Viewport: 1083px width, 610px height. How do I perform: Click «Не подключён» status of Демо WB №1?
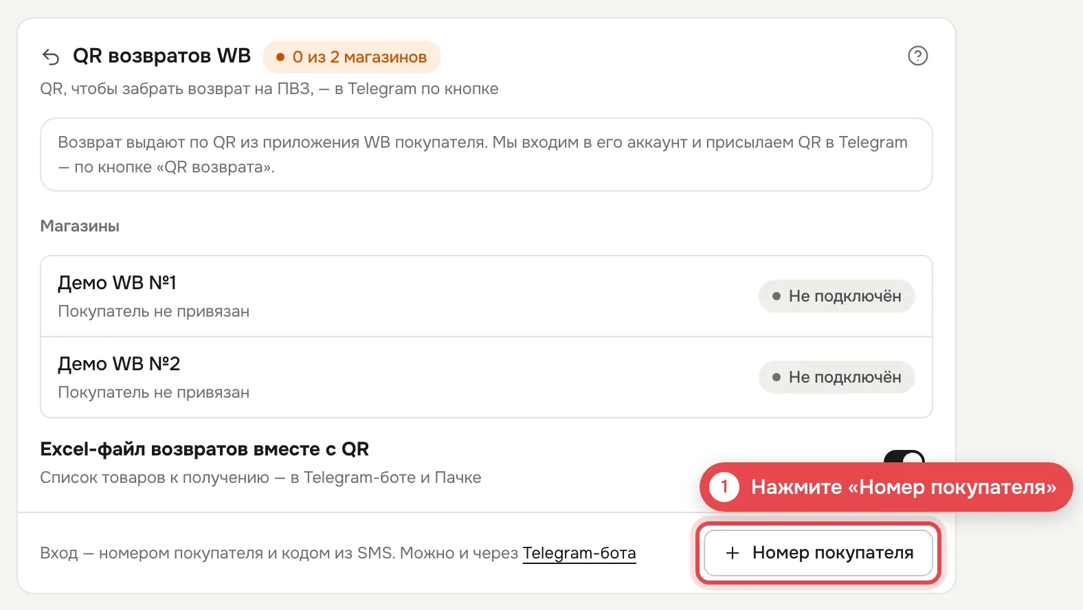click(x=836, y=296)
